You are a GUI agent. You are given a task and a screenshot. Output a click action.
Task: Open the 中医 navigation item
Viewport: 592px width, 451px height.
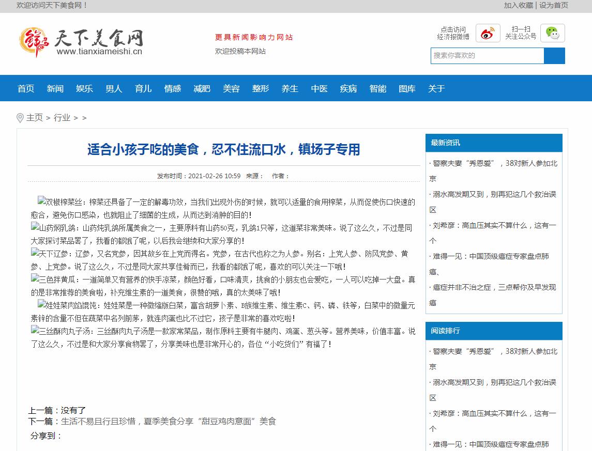pos(319,89)
